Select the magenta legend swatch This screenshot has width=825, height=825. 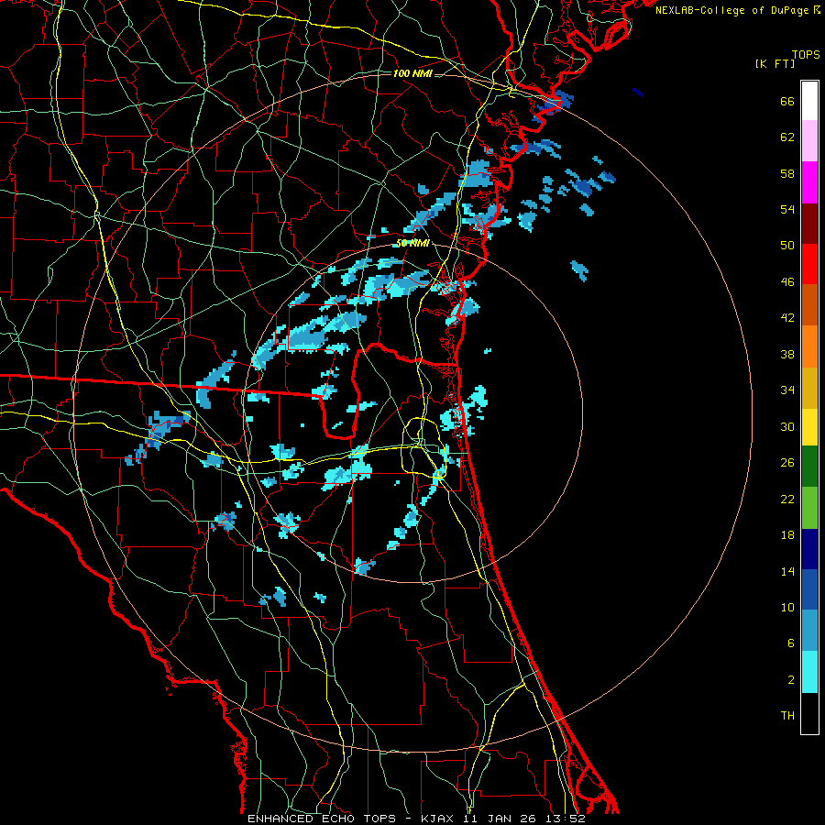click(x=809, y=182)
